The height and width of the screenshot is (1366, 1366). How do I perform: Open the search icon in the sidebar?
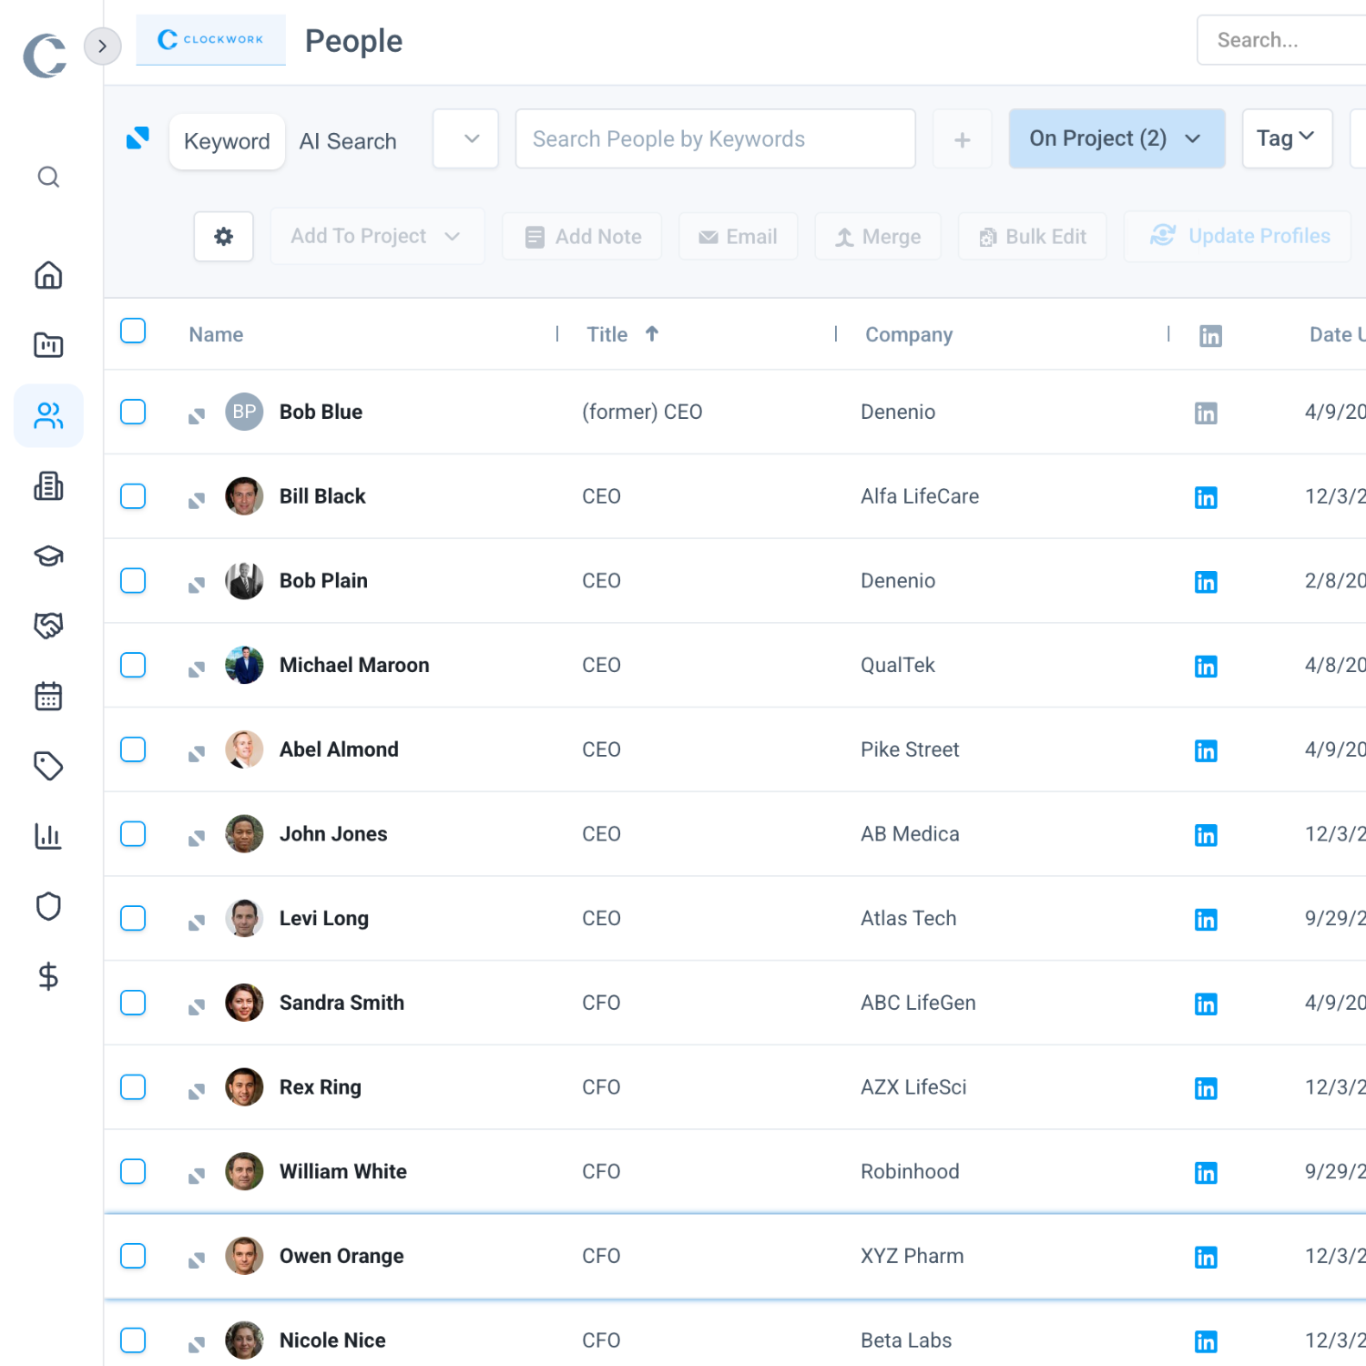(x=48, y=178)
